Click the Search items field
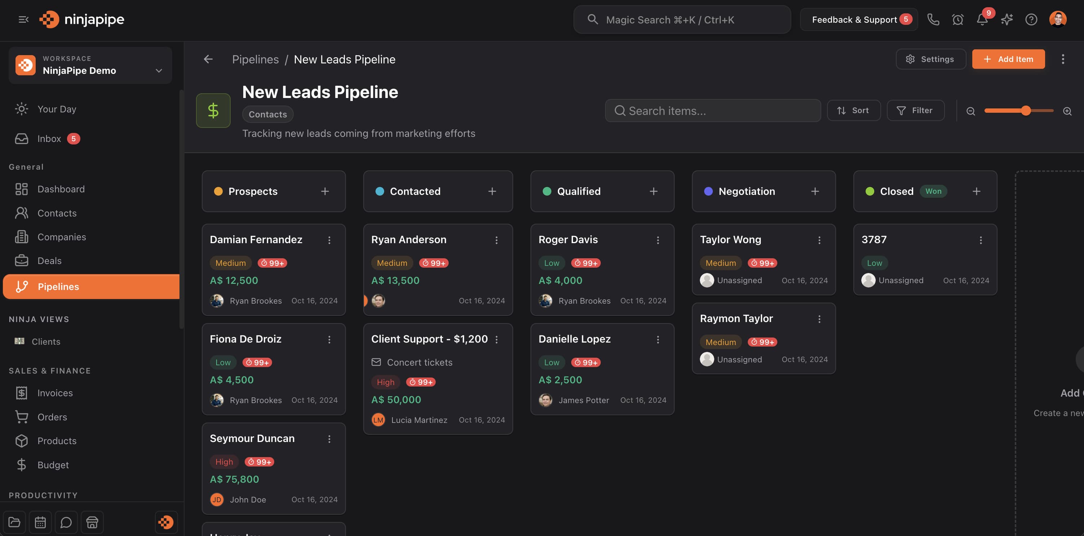 click(x=712, y=111)
